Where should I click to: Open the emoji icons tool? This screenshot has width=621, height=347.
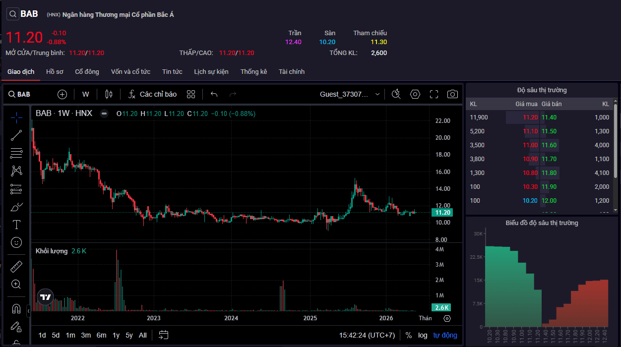16,242
